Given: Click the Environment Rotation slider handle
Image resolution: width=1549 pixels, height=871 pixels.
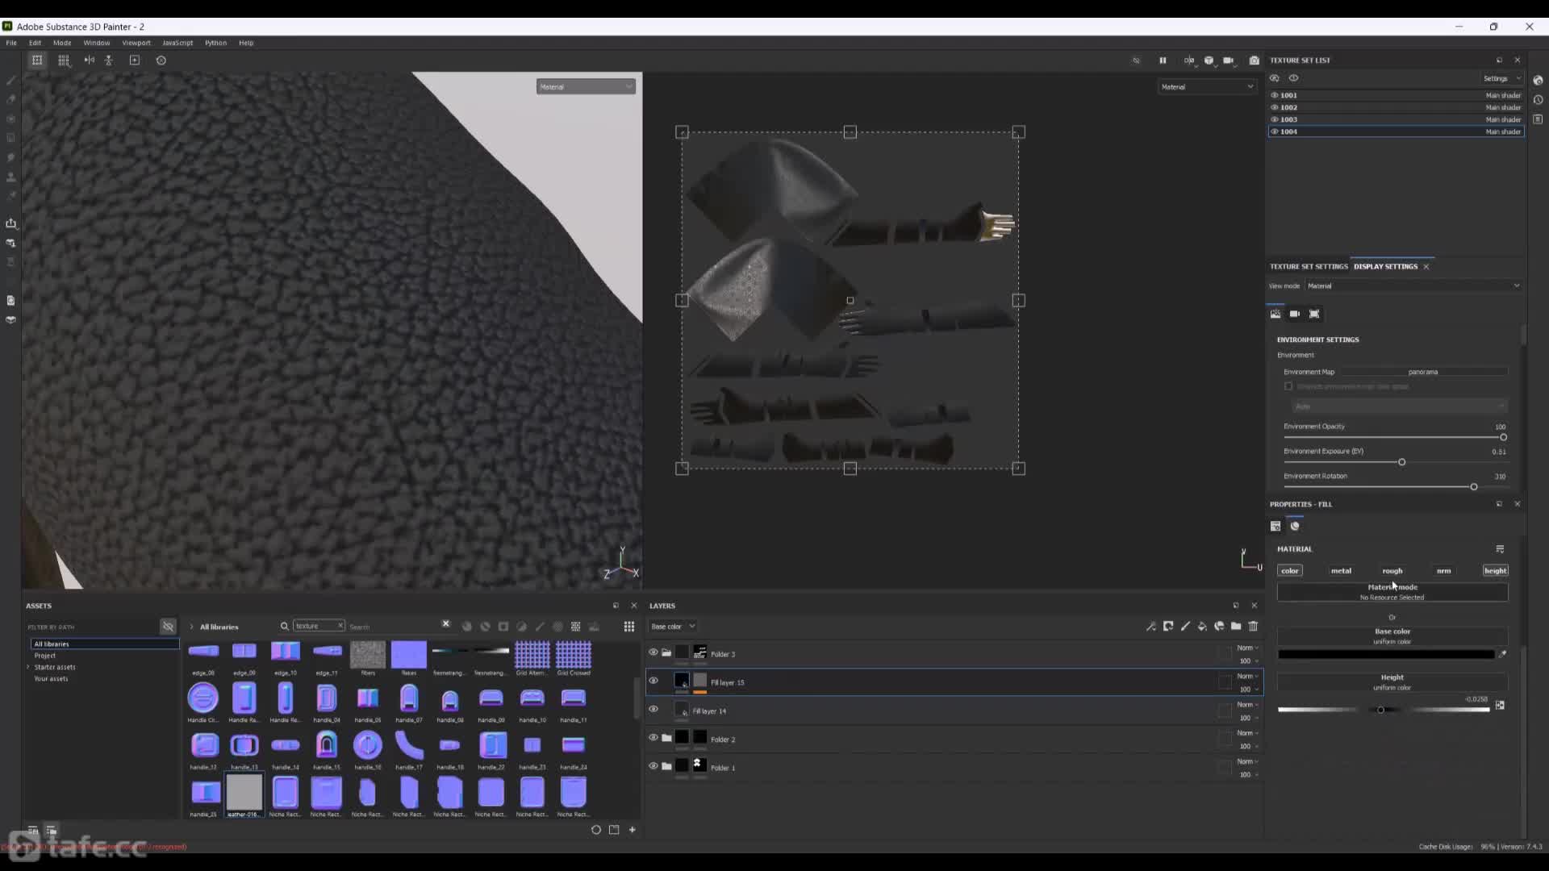Looking at the screenshot, I should pyautogui.click(x=1473, y=487).
